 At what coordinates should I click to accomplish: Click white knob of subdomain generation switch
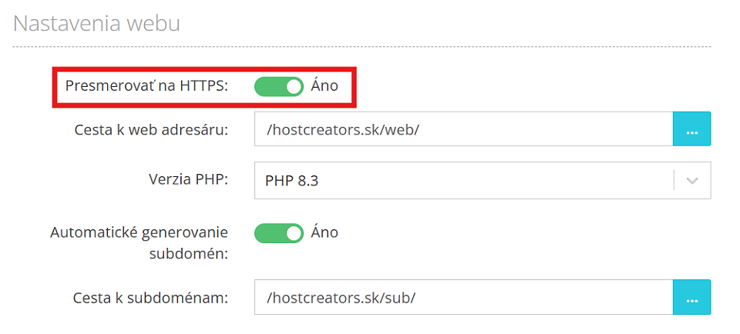tap(294, 233)
